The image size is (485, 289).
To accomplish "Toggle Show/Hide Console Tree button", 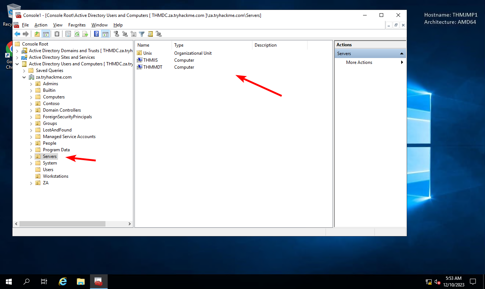I will pos(46,34).
